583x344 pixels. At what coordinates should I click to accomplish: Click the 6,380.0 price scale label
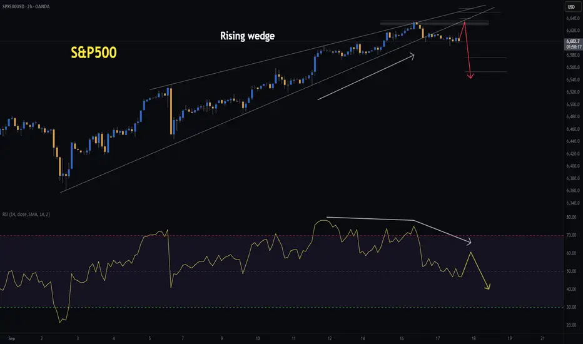(573, 178)
